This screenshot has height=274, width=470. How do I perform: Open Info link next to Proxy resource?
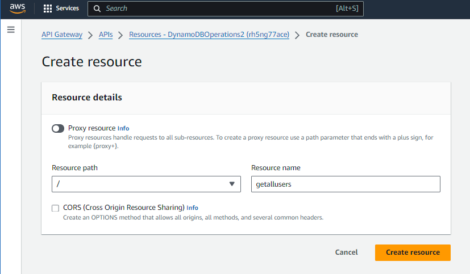(123, 128)
